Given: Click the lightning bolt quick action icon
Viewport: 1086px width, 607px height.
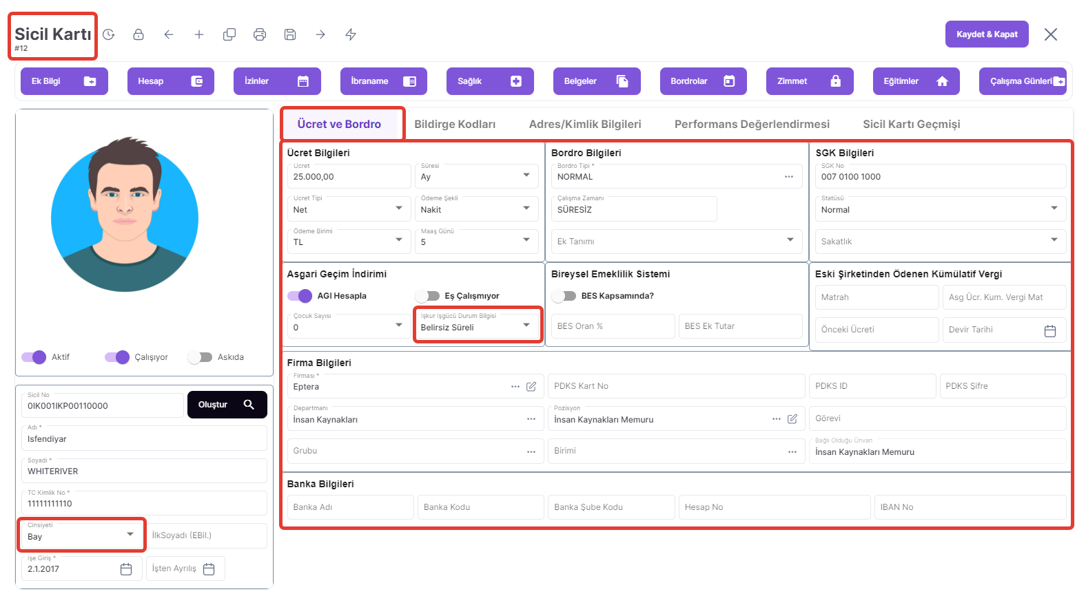Looking at the screenshot, I should 351,34.
